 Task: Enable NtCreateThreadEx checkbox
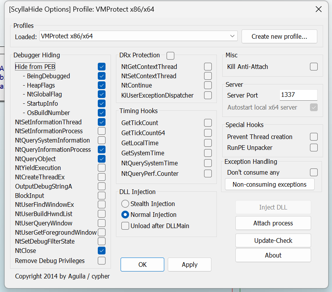(x=102, y=177)
